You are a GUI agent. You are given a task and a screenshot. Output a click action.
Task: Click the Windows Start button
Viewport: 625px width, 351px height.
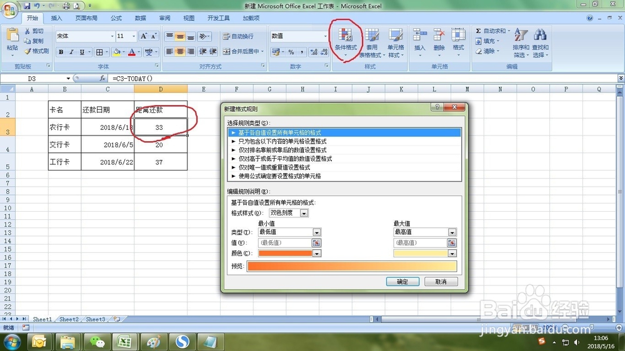[x=12, y=342]
